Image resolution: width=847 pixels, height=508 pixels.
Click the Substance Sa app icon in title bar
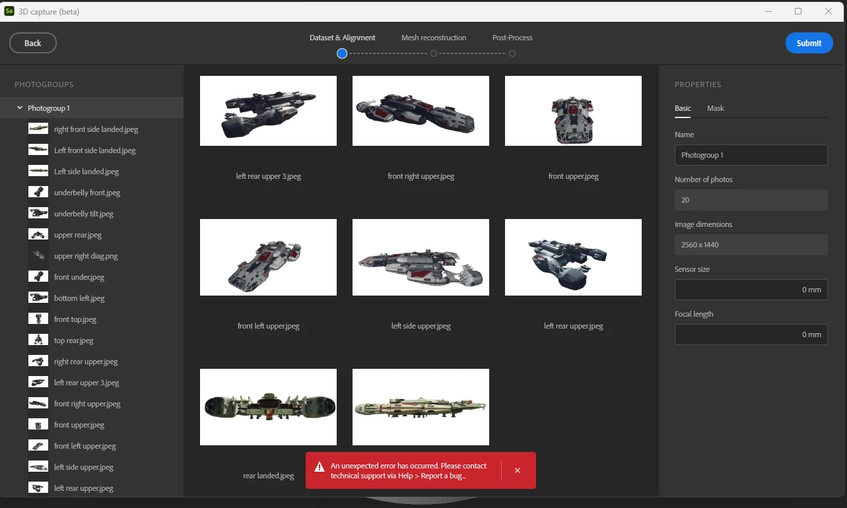click(10, 11)
